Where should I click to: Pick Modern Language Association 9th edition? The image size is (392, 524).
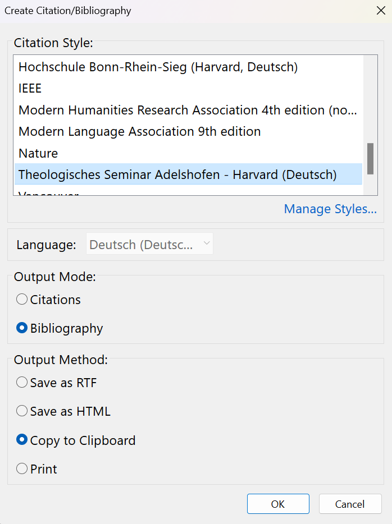(188, 131)
